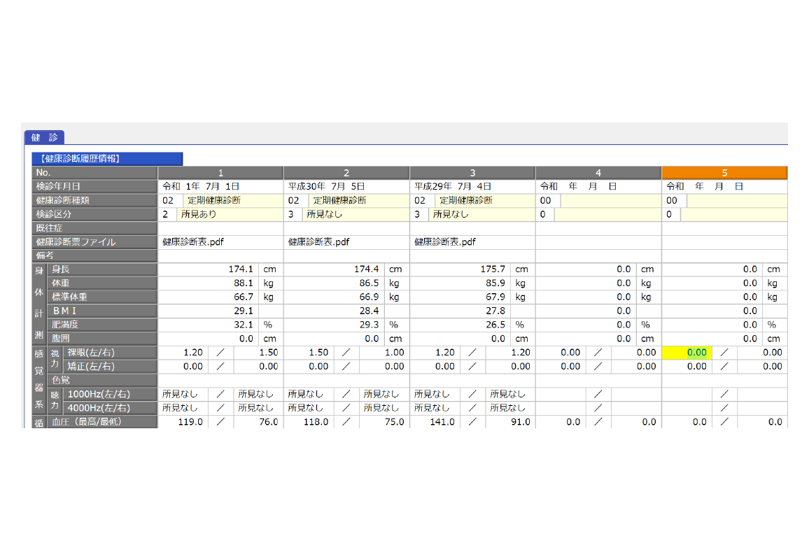
Task: Click right 4000Hz hearing 所見なし in column 3
Action: tap(511, 408)
